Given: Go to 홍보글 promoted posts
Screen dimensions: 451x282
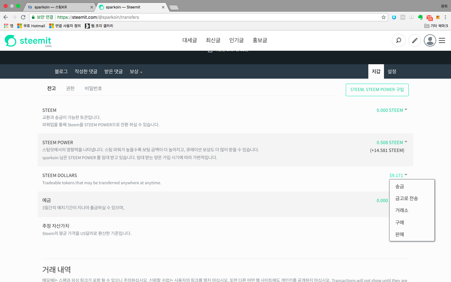Looking at the screenshot, I should coord(260,40).
